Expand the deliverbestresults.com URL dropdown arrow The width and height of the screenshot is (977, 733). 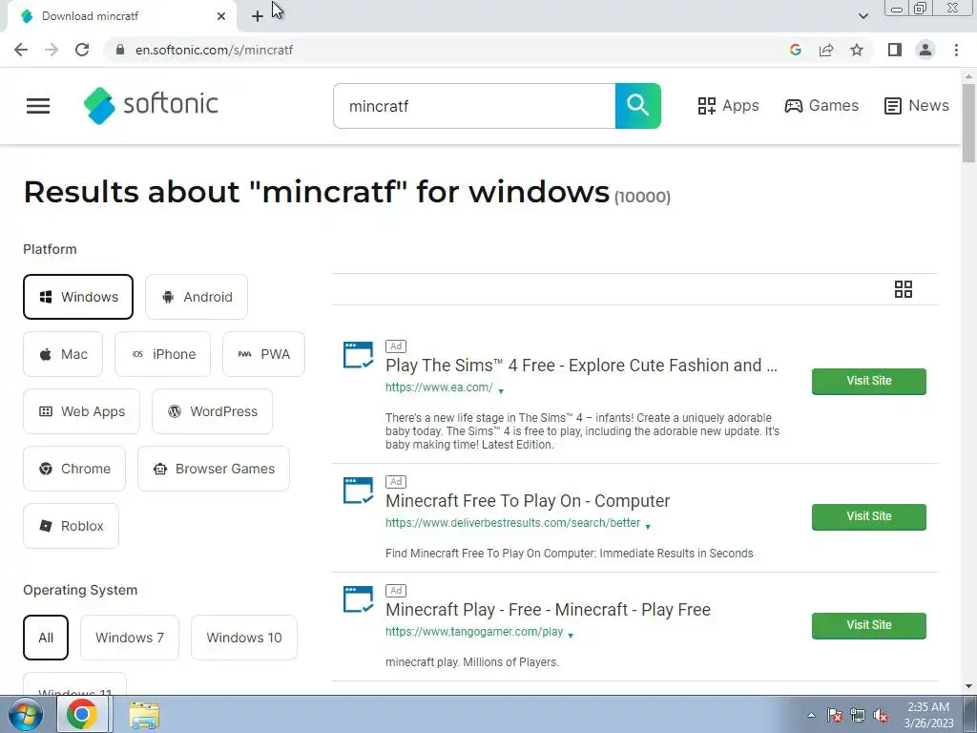pos(648,527)
